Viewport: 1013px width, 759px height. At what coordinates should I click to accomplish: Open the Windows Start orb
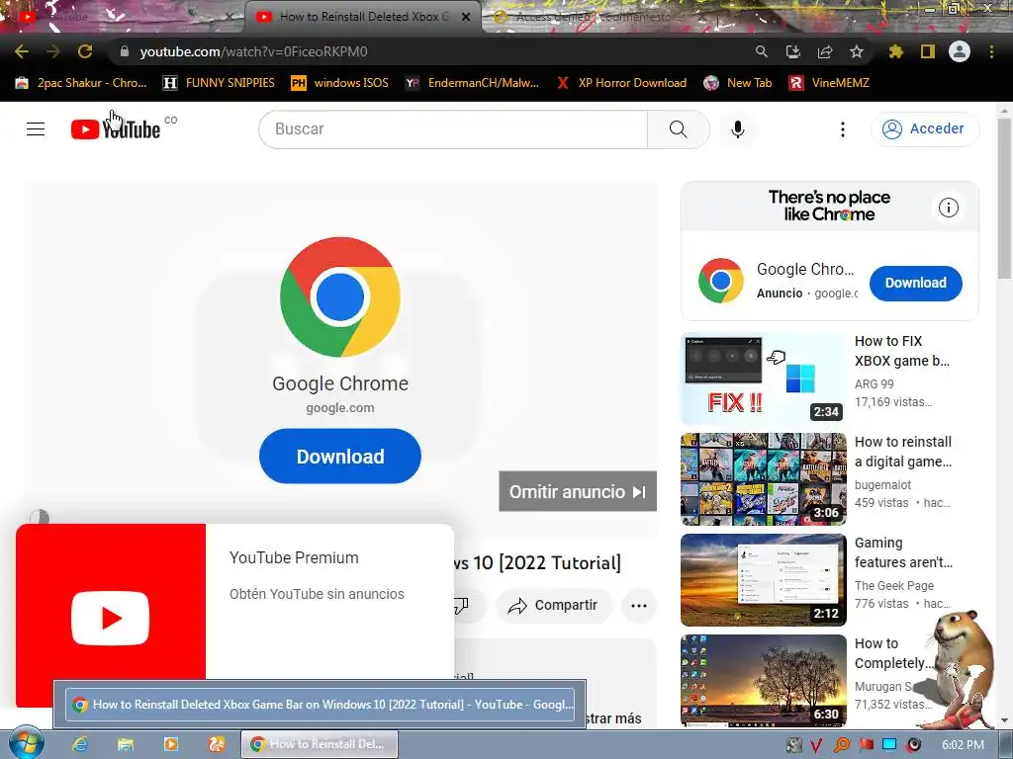click(x=27, y=743)
